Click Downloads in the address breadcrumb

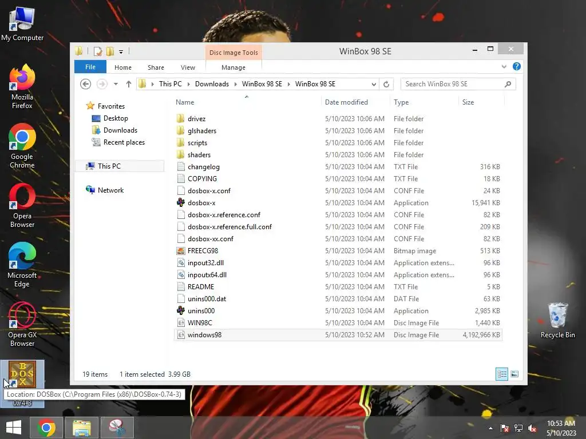click(212, 84)
